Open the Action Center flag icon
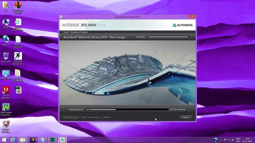Image resolution: width=255 pixels, height=143 pixels. tap(225, 140)
